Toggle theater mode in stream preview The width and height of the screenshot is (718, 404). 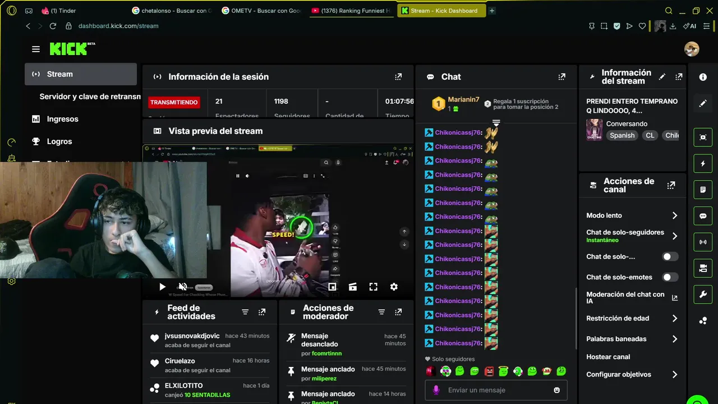352,287
